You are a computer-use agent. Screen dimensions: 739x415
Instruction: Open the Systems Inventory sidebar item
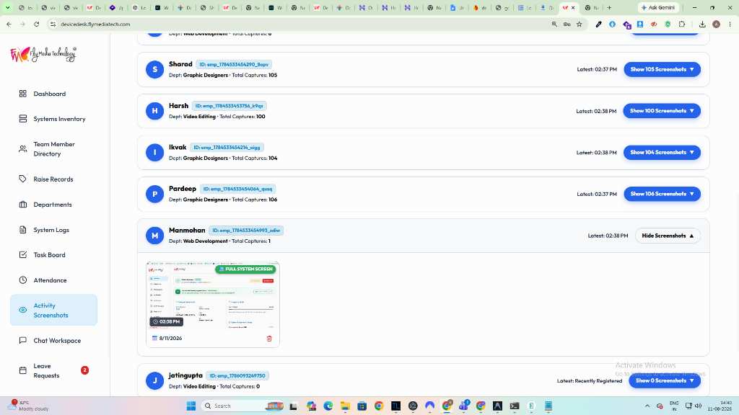tap(53, 119)
